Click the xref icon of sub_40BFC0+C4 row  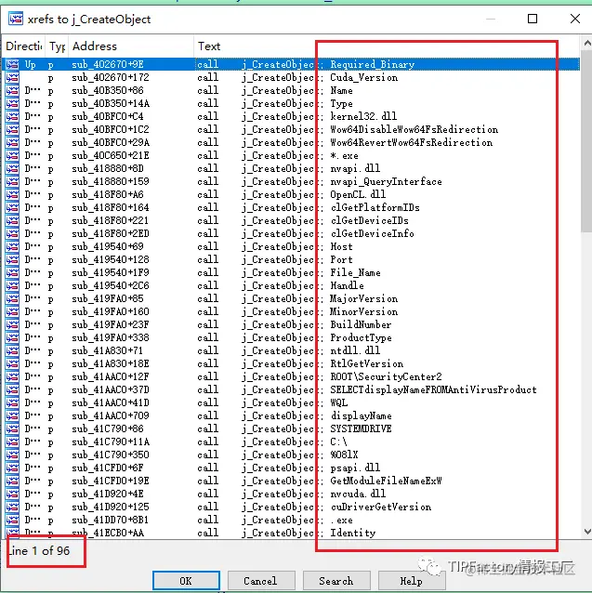[12, 116]
